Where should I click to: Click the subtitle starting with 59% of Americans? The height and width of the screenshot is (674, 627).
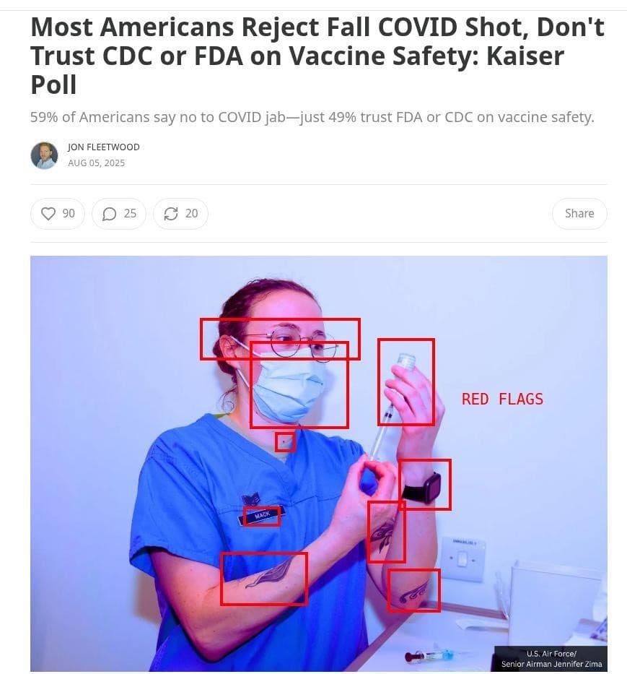[x=312, y=117]
